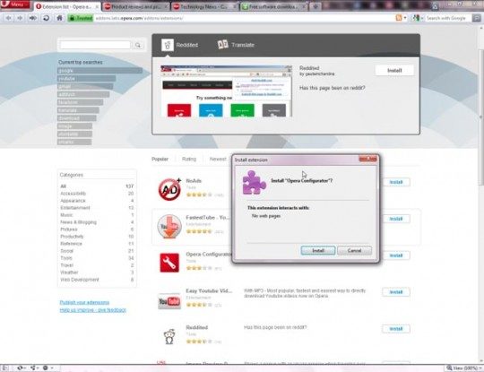
Task: Click the address bar URL
Action: (x=139, y=18)
